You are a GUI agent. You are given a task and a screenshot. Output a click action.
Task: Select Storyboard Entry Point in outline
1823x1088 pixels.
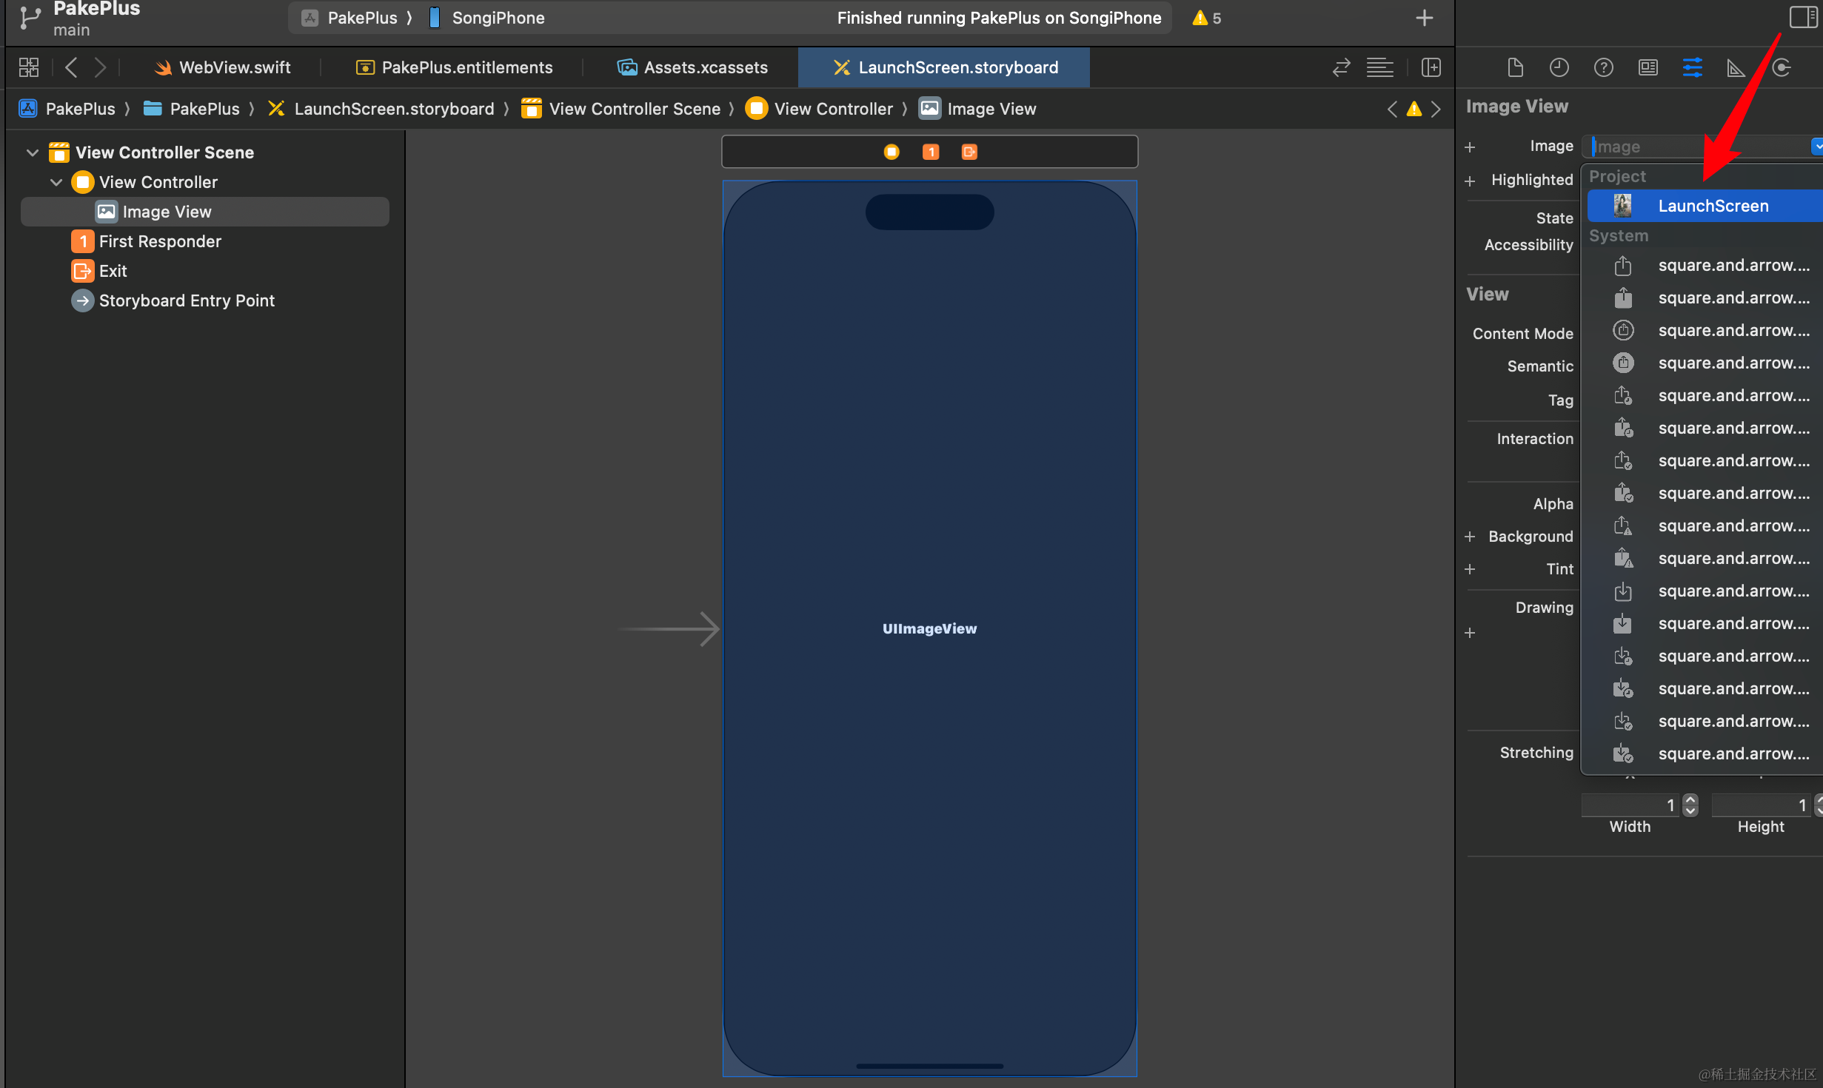tap(186, 300)
